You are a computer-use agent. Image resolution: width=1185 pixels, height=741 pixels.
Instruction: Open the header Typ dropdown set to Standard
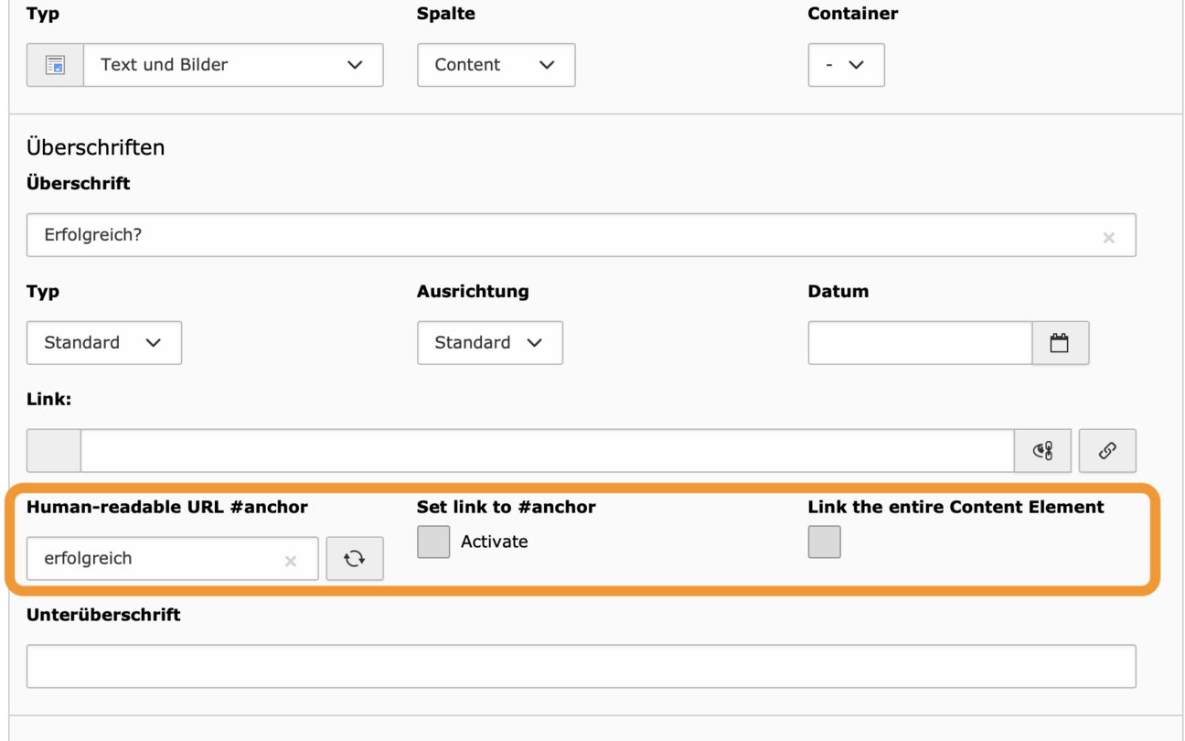[104, 343]
